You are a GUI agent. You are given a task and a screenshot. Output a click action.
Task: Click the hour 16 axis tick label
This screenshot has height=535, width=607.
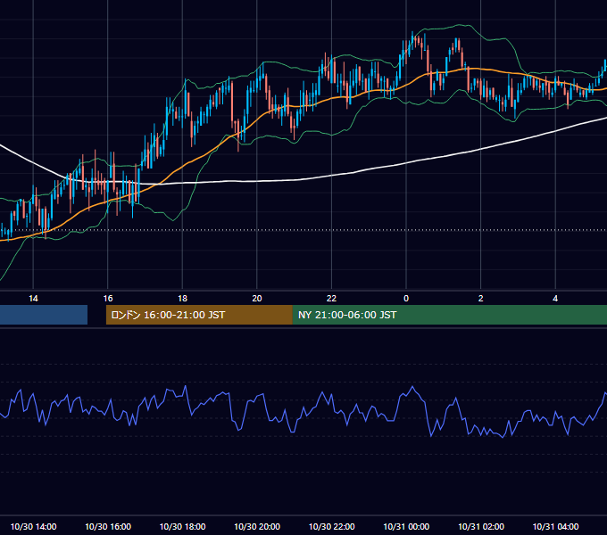coord(108,299)
